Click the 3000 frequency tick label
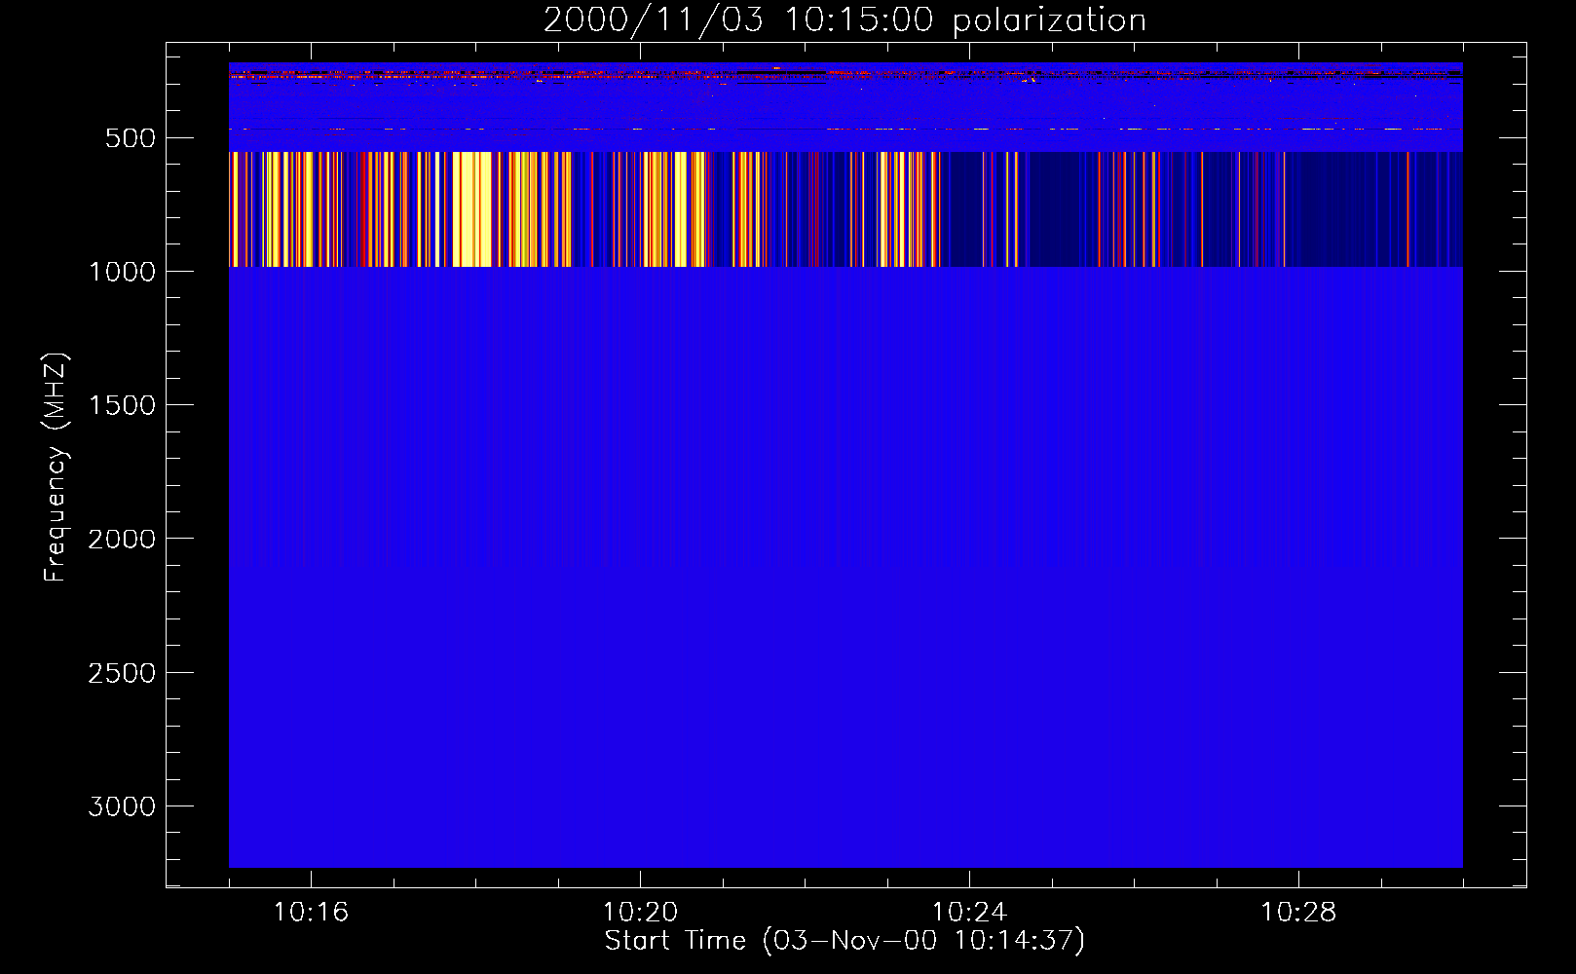This screenshot has height=974, width=1576. point(122,806)
